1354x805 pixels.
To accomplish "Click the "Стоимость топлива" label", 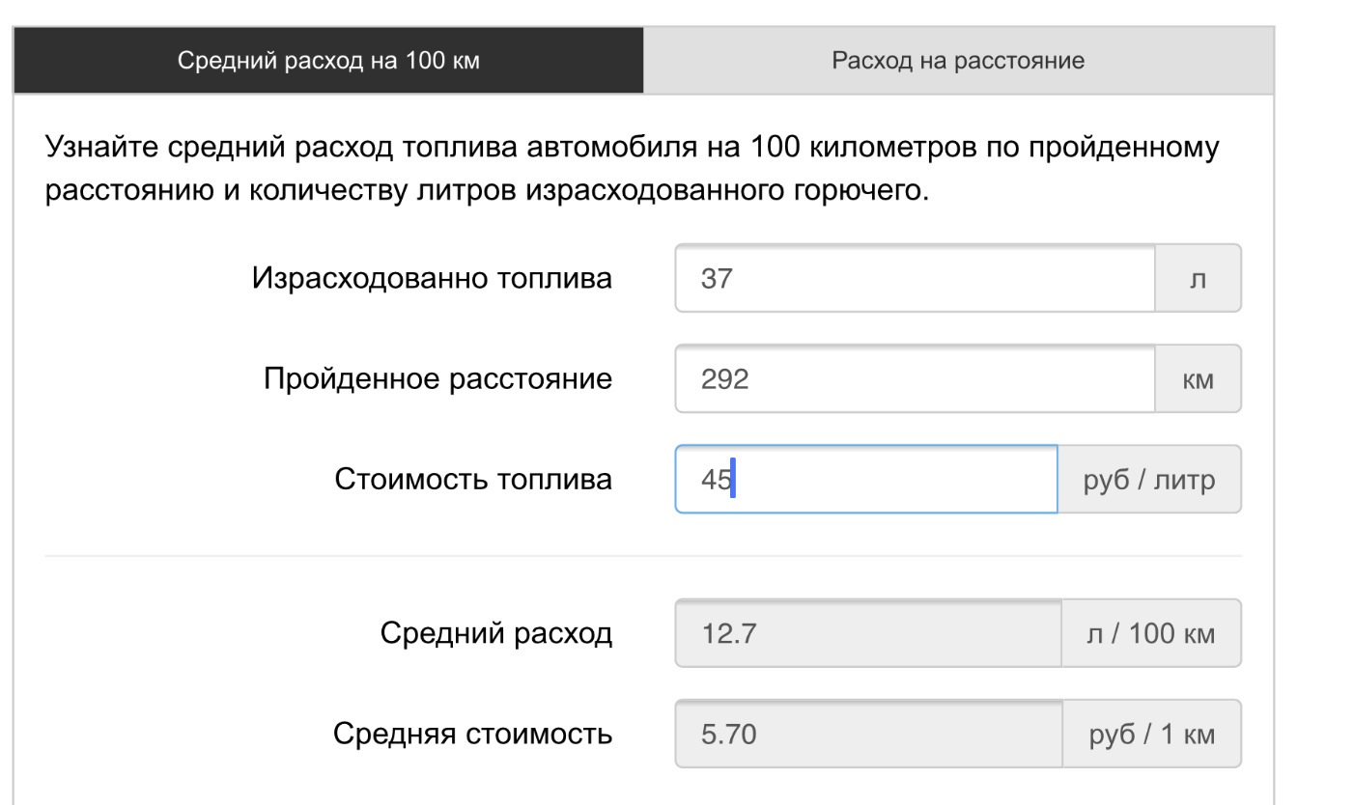I will pyautogui.click(x=473, y=480).
